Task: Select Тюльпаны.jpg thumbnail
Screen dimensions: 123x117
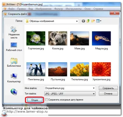Action: click(x=79, y=69)
